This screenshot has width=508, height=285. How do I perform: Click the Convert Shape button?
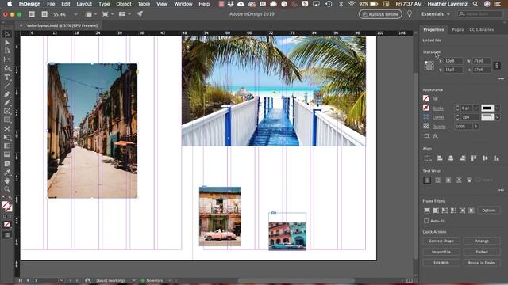point(441,241)
